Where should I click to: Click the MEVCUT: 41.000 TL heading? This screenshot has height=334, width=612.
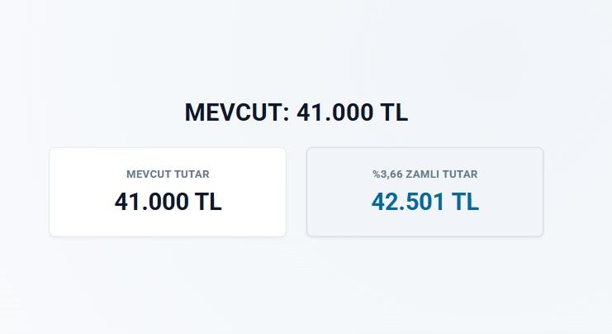tap(297, 112)
